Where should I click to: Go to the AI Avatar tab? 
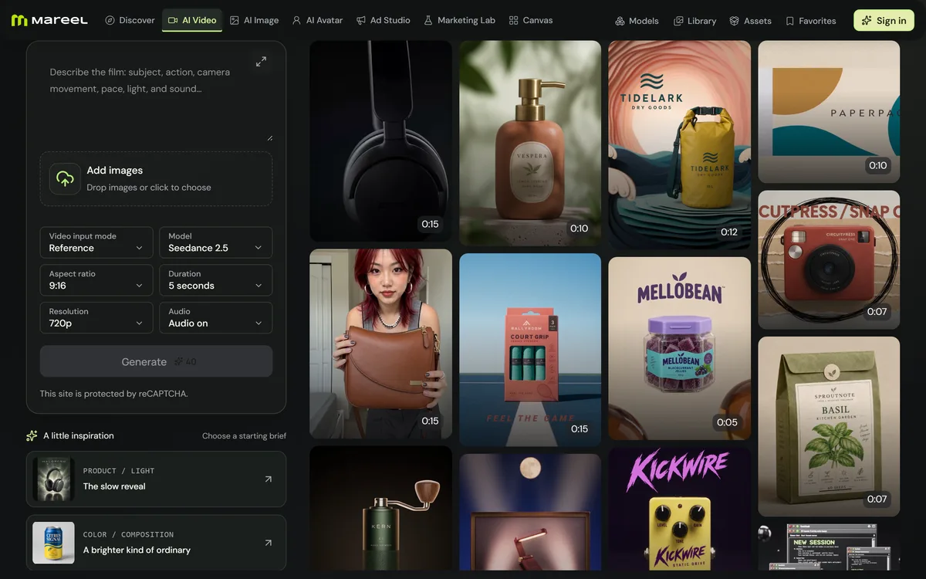(317, 20)
